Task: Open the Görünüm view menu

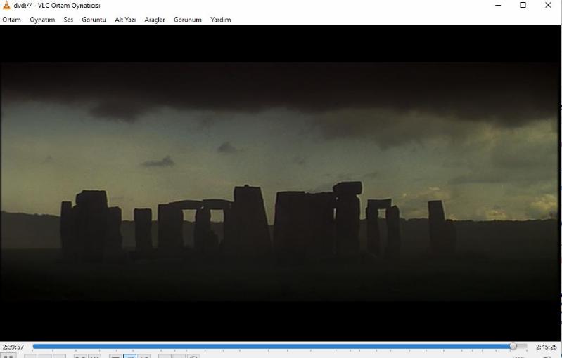Action: tap(188, 20)
